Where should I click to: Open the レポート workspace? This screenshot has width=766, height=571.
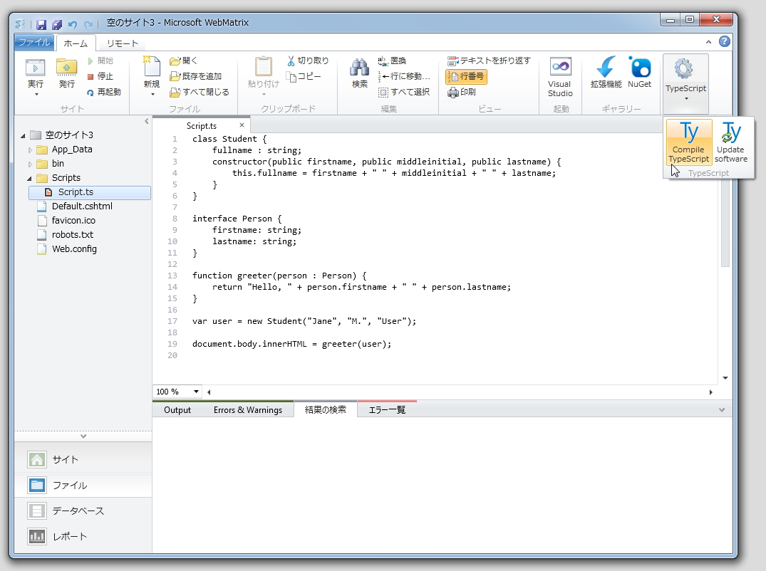[83, 536]
